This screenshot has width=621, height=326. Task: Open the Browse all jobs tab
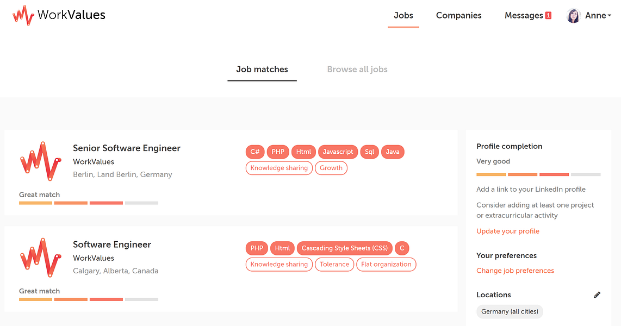point(357,69)
